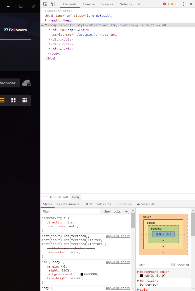The height and width of the screenshot is (291, 195).
Task: Select the closing </html> tag line
Action: (51, 58)
